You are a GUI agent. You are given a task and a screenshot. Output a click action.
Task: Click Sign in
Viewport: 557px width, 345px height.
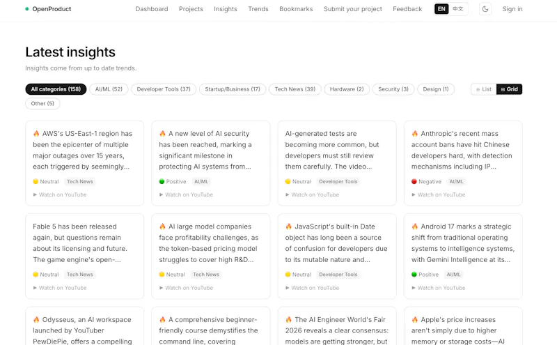512,9
